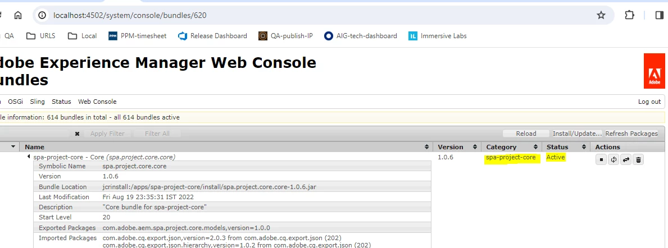Open the AIG-tech-dashboard bookmark
The height and width of the screenshot is (248, 668).
[361, 36]
